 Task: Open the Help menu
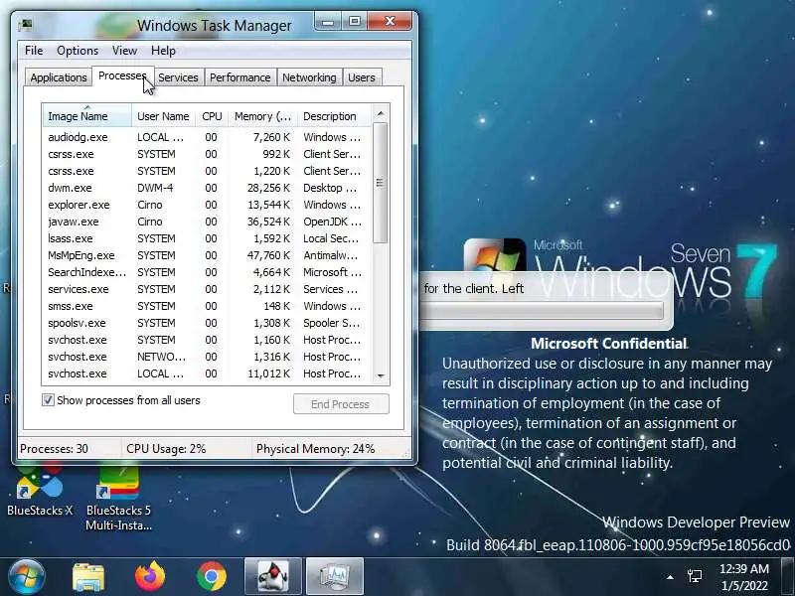pyautogui.click(x=163, y=51)
